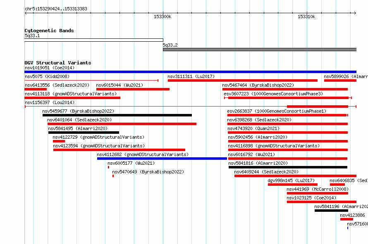Select nsv1156397 (Lou2014) variant label
This screenshot has width=368, height=244.
(x=50, y=102)
